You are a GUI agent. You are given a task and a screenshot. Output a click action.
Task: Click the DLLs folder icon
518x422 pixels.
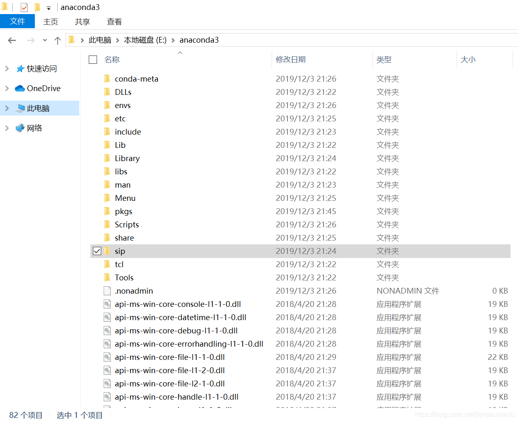107,92
